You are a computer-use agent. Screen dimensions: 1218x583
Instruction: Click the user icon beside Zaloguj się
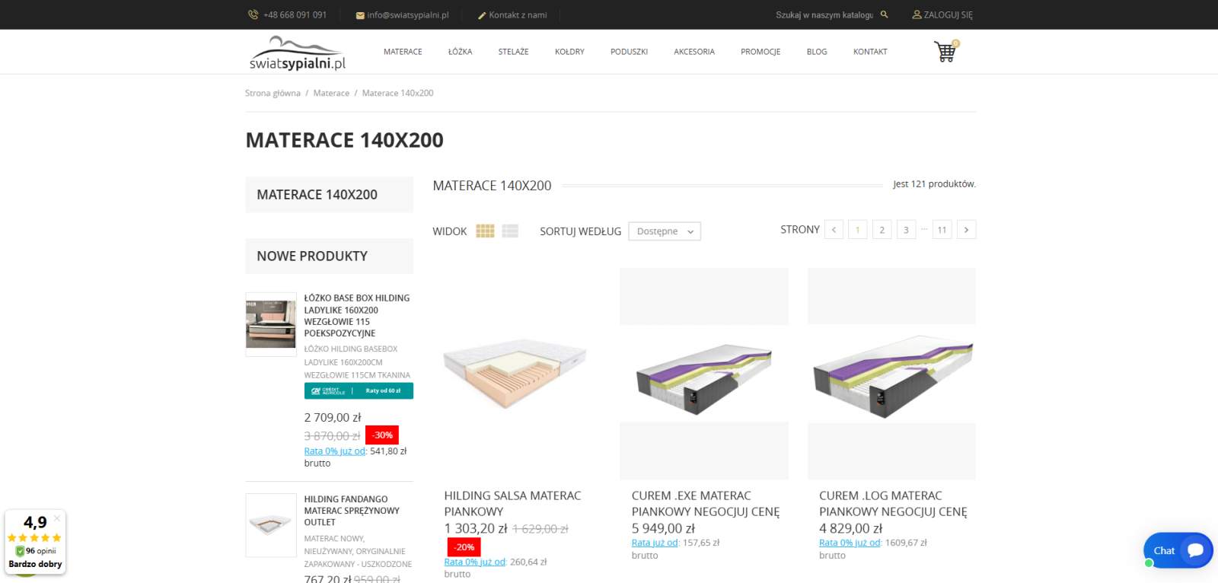[917, 14]
